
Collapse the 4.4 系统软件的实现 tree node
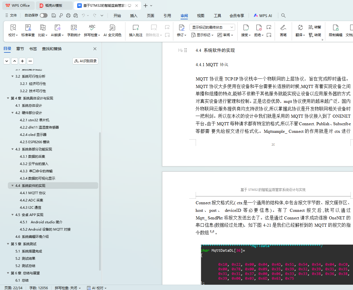tap(13, 185)
